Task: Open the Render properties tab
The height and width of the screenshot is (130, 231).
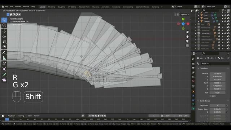Action: pos(193,64)
